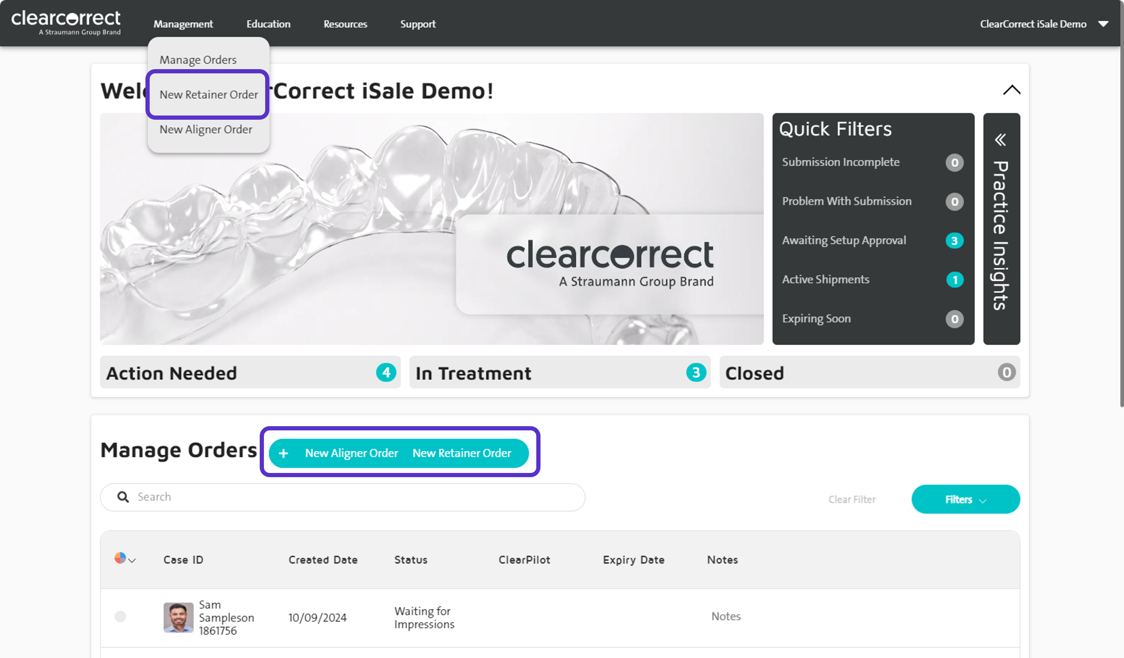Open the Filters dropdown

[965, 499]
